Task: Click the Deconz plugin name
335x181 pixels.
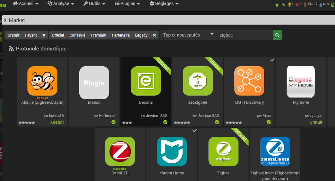Action: pyautogui.click(x=146, y=102)
